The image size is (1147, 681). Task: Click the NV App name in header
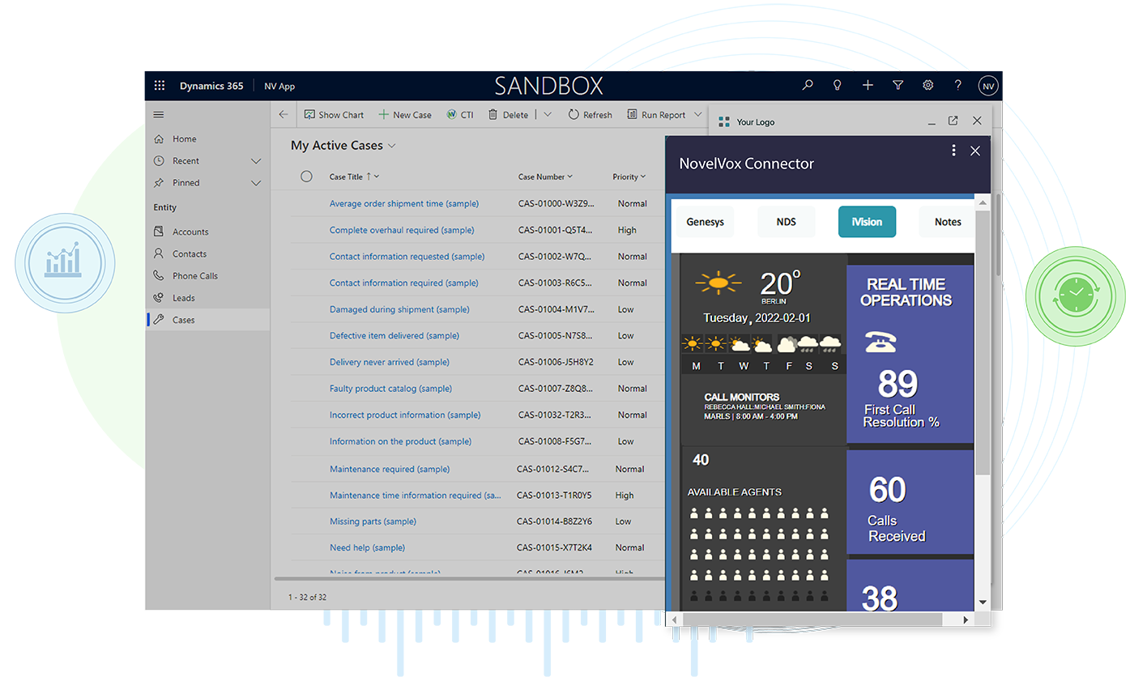tap(279, 86)
